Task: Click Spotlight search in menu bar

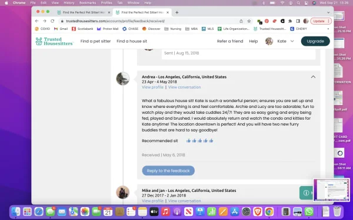Action: [298, 3]
